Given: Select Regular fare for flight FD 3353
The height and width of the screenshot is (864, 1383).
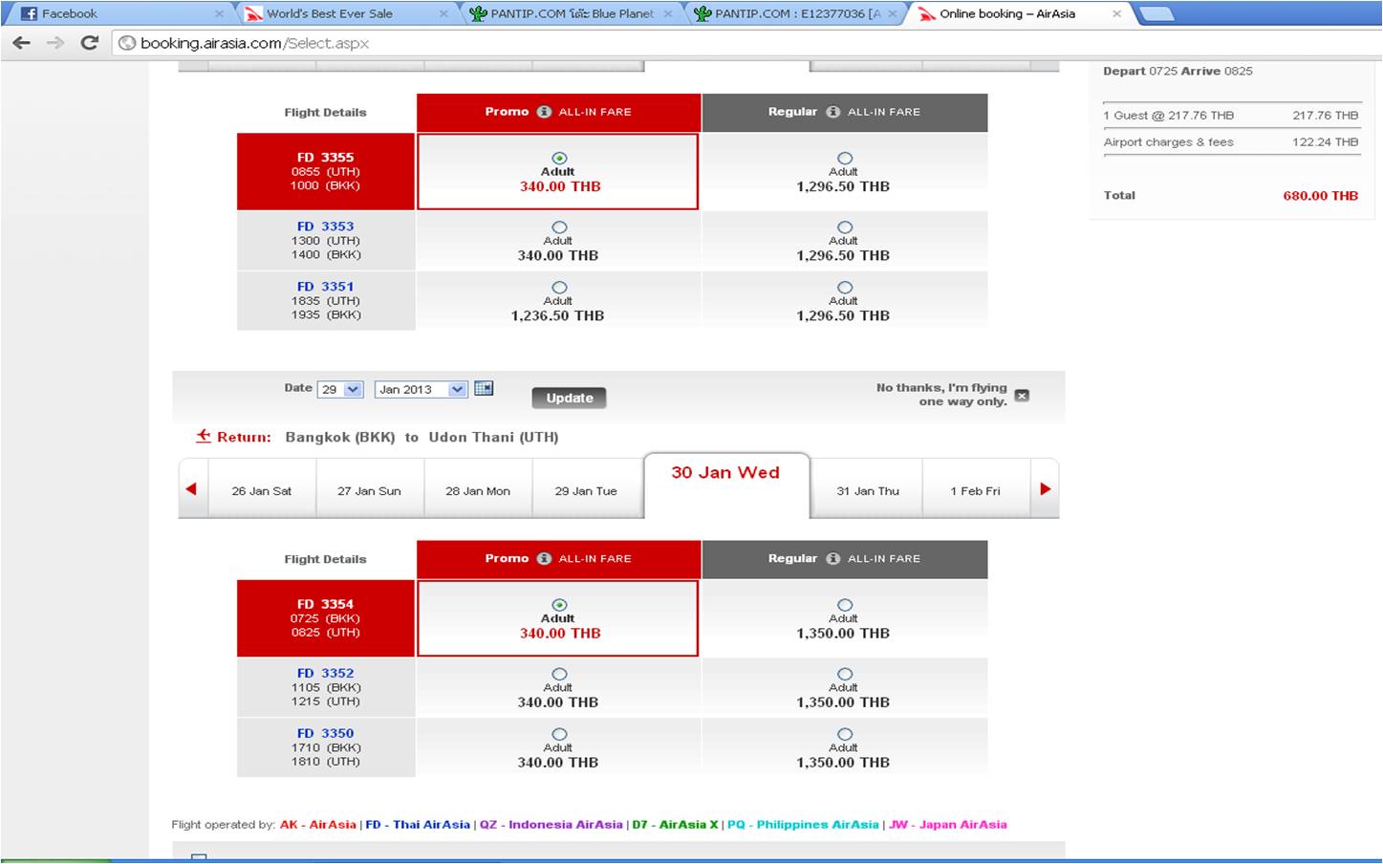Looking at the screenshot, I should click(x=844, y=227).
